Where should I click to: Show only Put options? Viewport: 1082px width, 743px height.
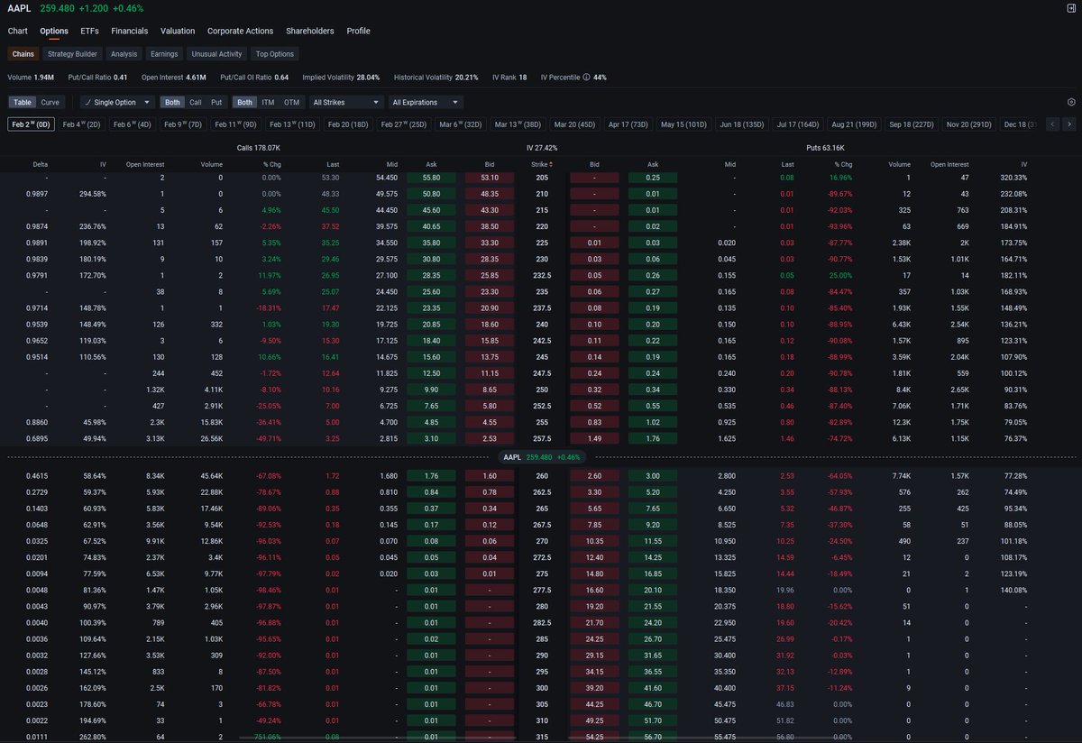(x=216, y=103)
